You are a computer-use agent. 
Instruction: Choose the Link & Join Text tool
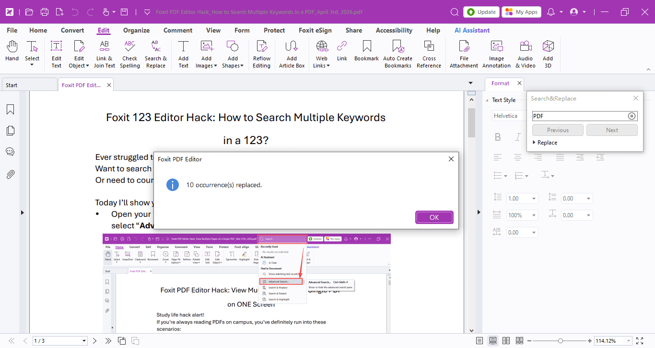click(x=105, y=54)
